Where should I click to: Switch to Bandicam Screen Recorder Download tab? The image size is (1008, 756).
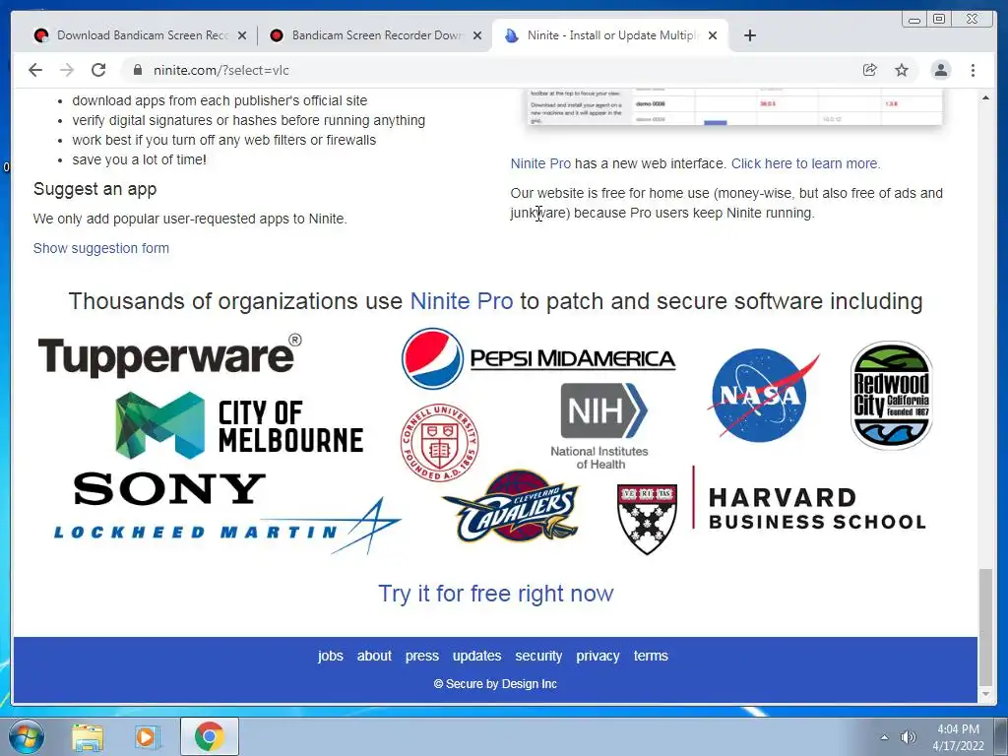[x=376, y=35]
